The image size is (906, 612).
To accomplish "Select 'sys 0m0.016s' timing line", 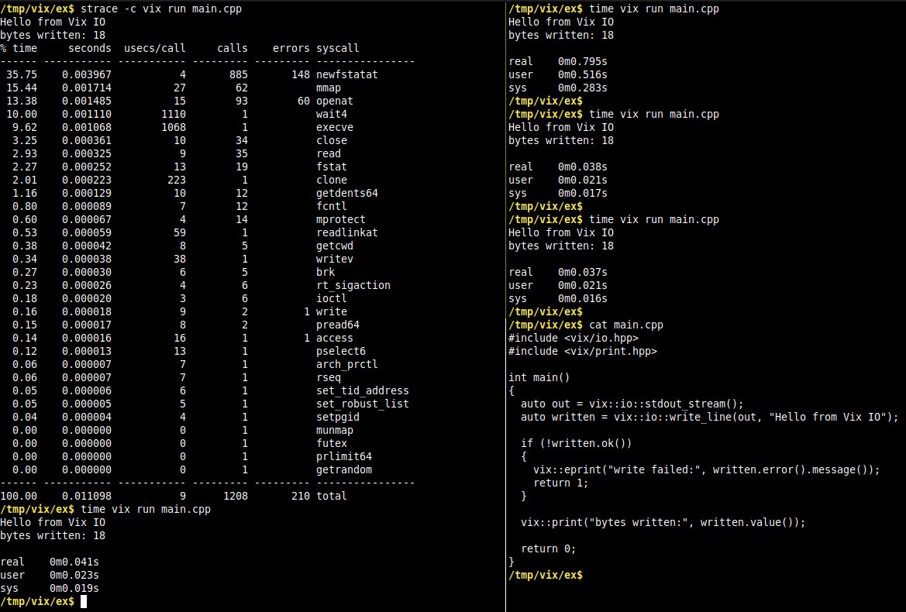I will 557,298.
